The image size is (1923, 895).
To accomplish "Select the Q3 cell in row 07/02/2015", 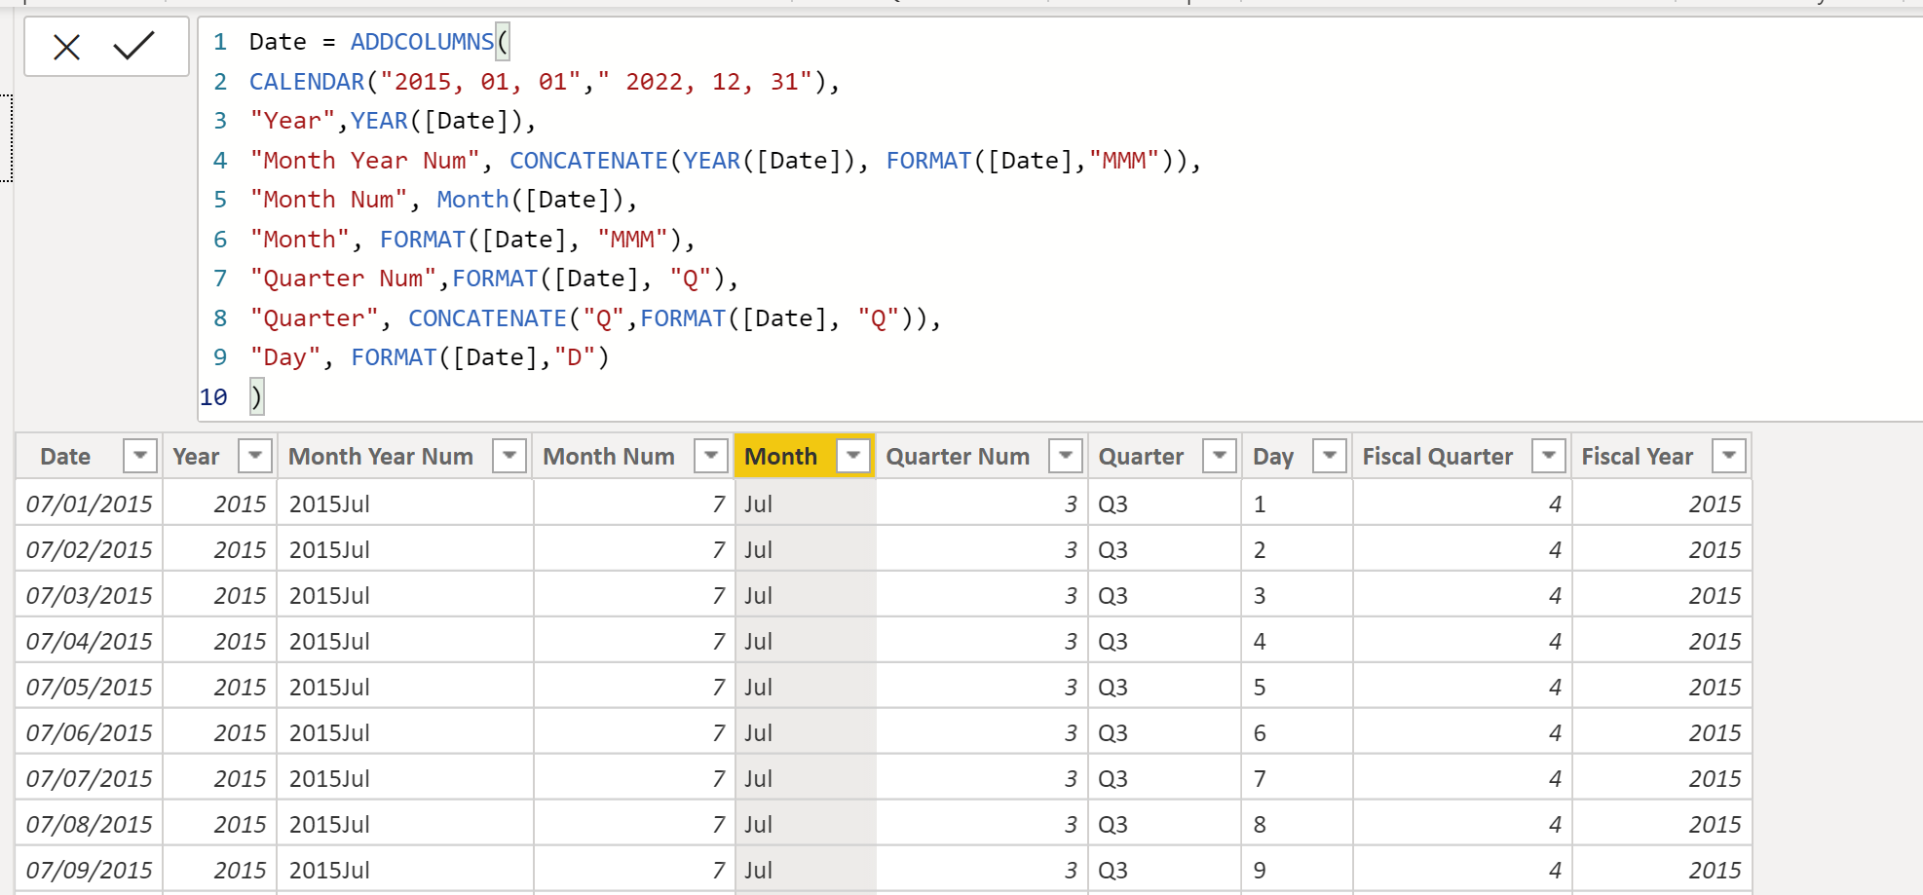I will tap(1165, 549).
